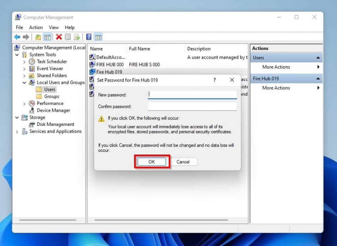
Task: Select Computer Management (Local) root node
Action: pos(54,48)
